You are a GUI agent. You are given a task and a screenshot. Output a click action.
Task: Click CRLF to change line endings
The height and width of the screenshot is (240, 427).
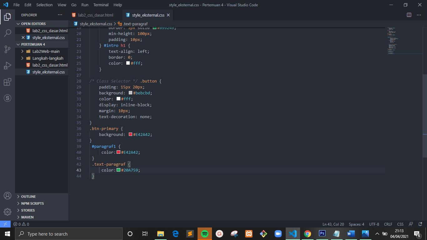[388, 224]
